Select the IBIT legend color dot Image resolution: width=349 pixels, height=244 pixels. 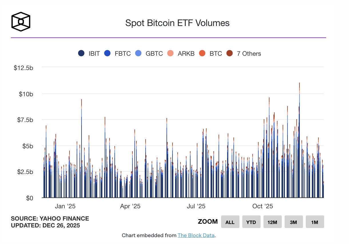click(x=81, y=53)
